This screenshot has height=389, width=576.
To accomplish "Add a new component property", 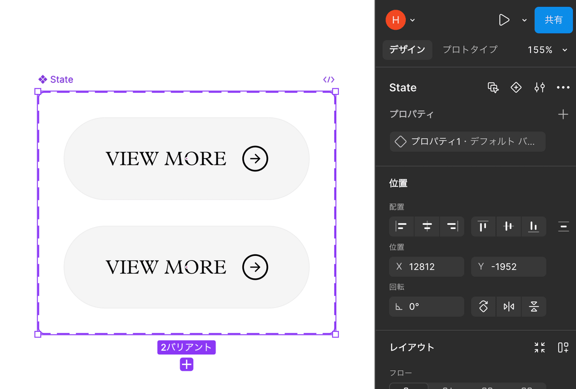I will (x=563, y=114).
